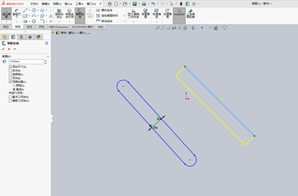The height and width of the screenshot is (196, 298).
Task: Open the Smart Dimension dropdown arrow
Action: coord(17,22)
